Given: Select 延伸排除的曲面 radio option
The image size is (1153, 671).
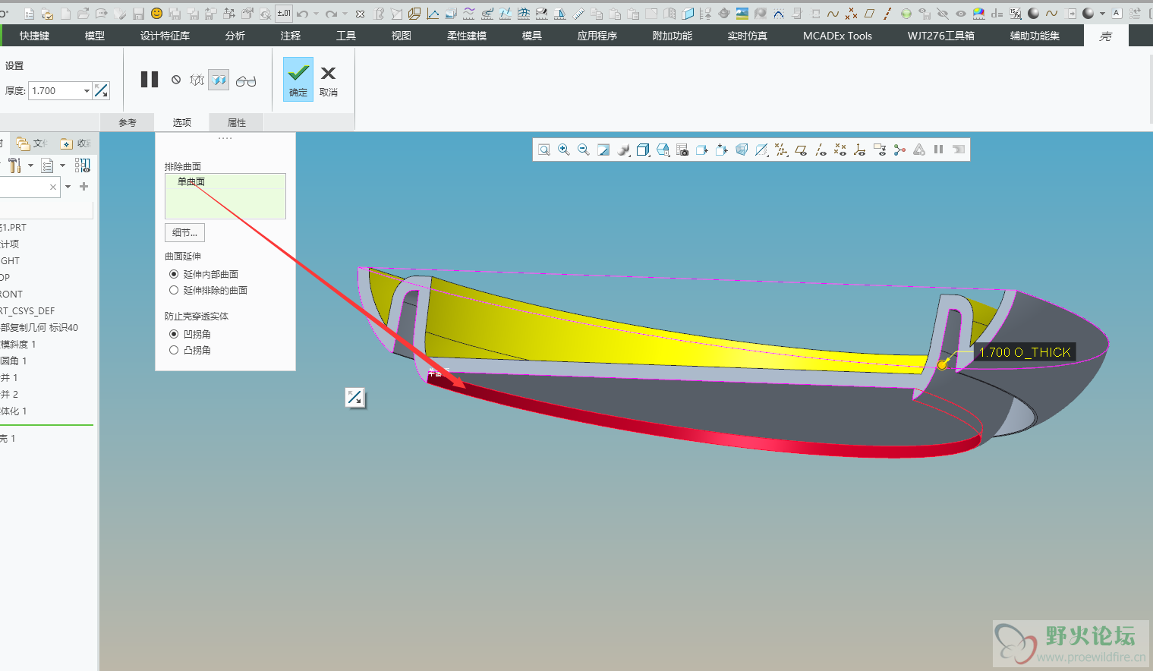Looking at the screenshot, I should [174, 290].
